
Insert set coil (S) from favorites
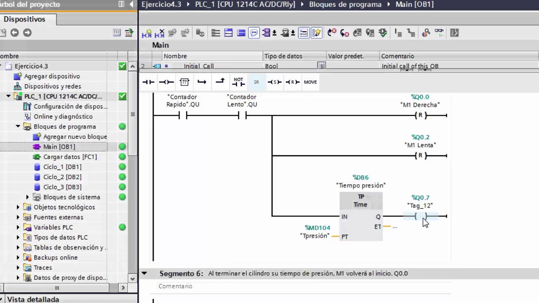275,82
